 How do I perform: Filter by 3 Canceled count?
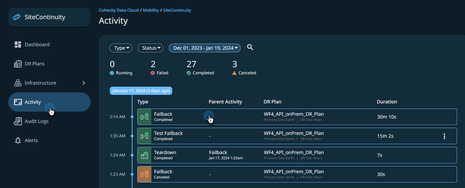(244, 68)
